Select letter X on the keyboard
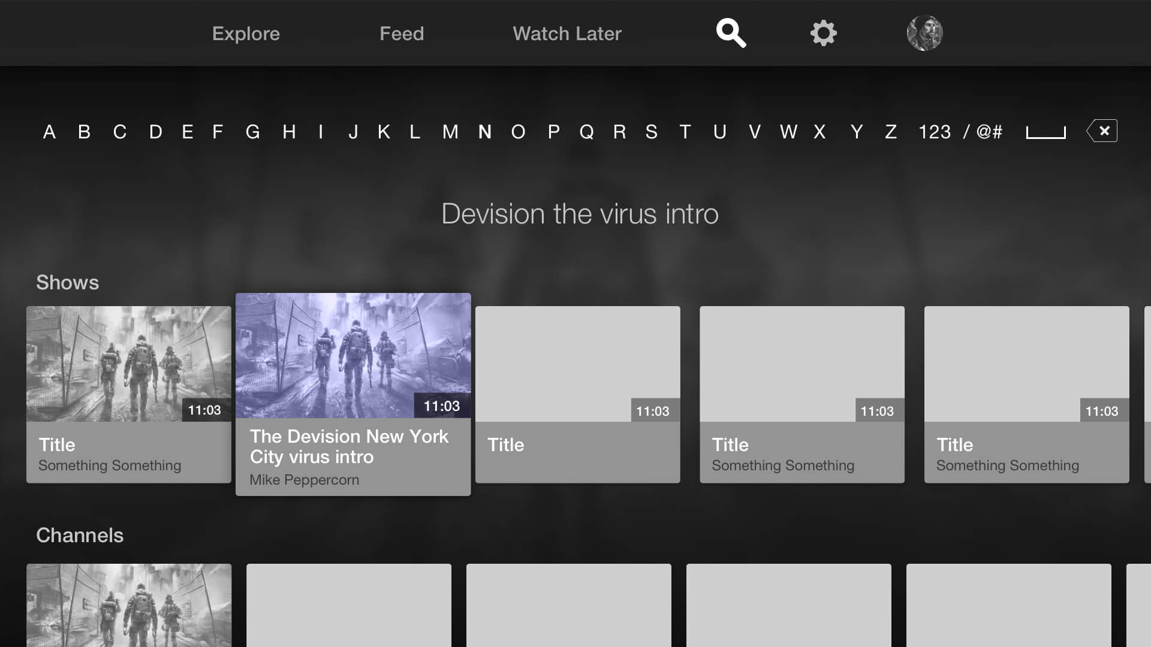The width and height of the screenshot is (1151, 647). 820,132
